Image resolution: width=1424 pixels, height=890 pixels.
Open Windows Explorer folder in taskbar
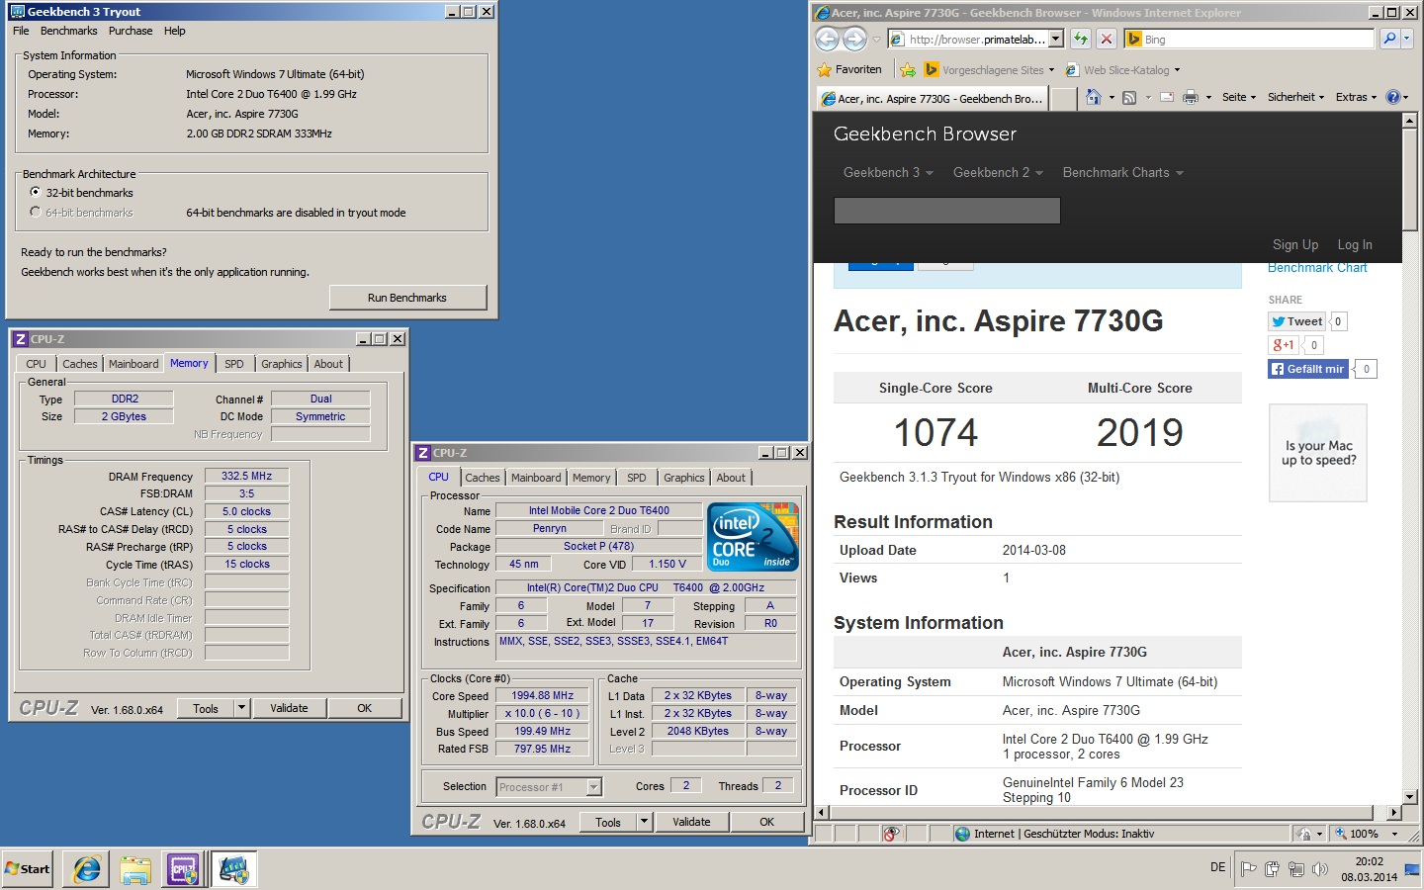tap(134, 869)
